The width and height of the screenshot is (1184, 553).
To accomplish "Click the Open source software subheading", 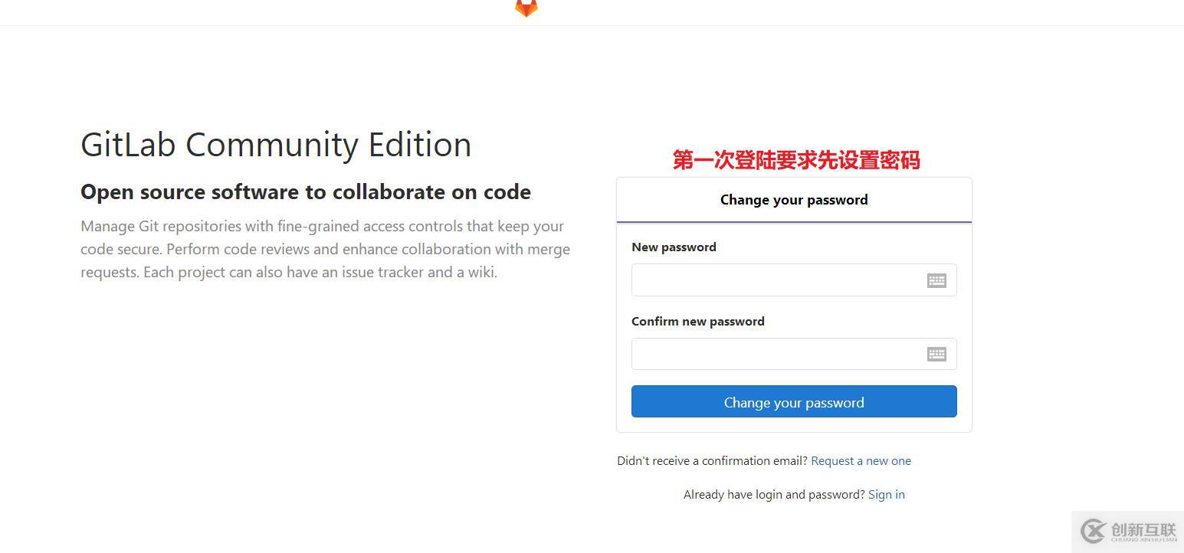I will [x=306, y=192].
